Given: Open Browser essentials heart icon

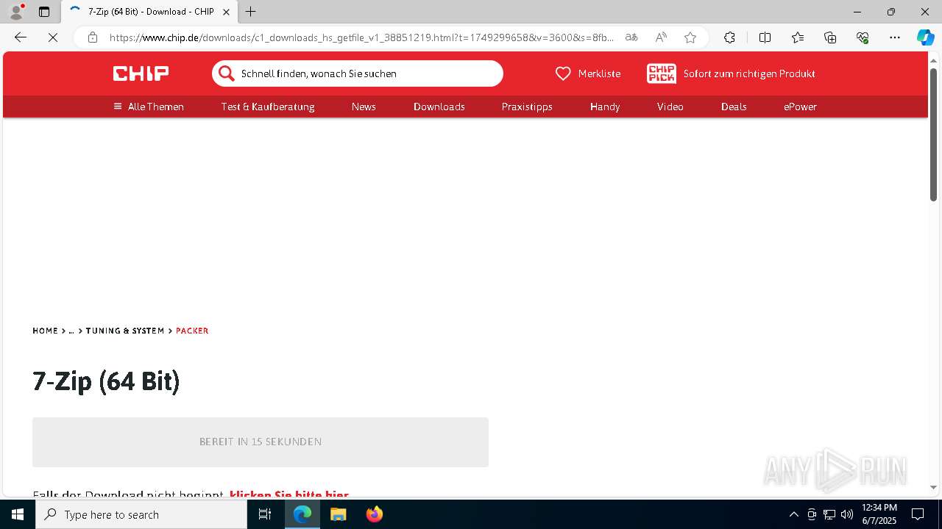Looking at the screenshot, I should coord(863,37).
